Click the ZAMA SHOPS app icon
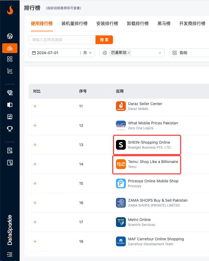Viewport: 209px width, 261px height. coord(121,203)
